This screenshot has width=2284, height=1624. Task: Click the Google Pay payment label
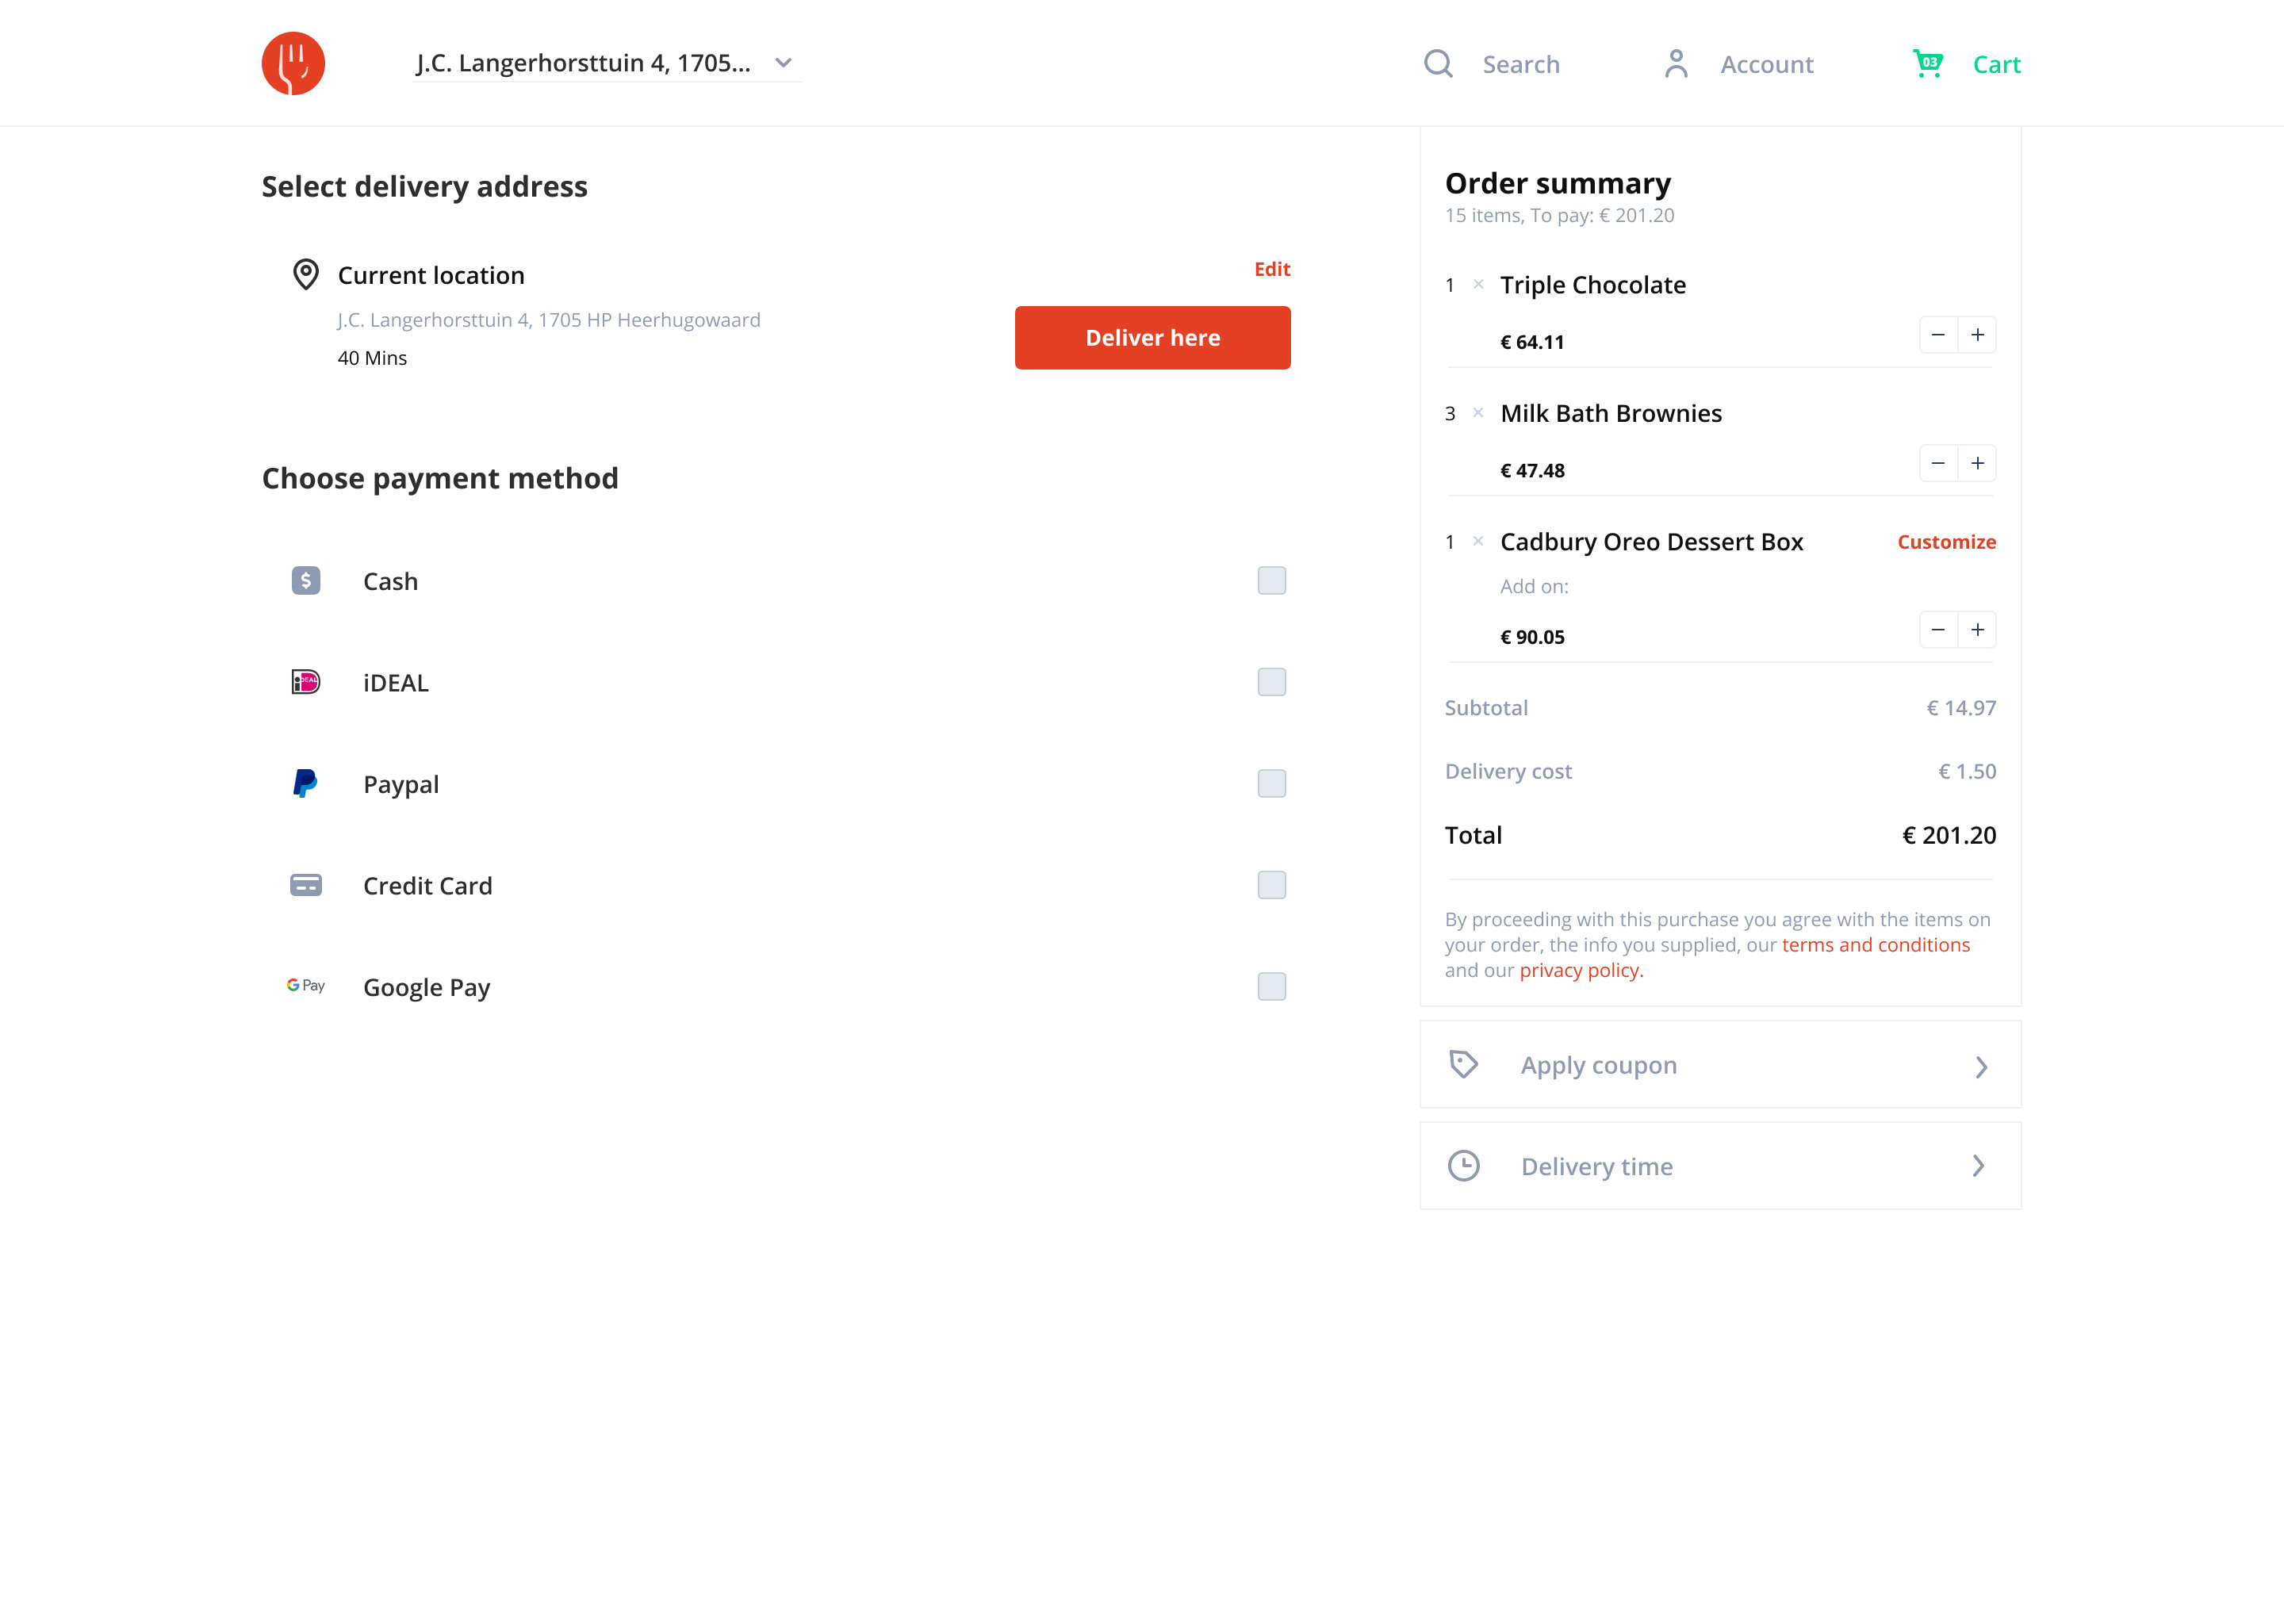pyautogui.click(x=427, y=987)
